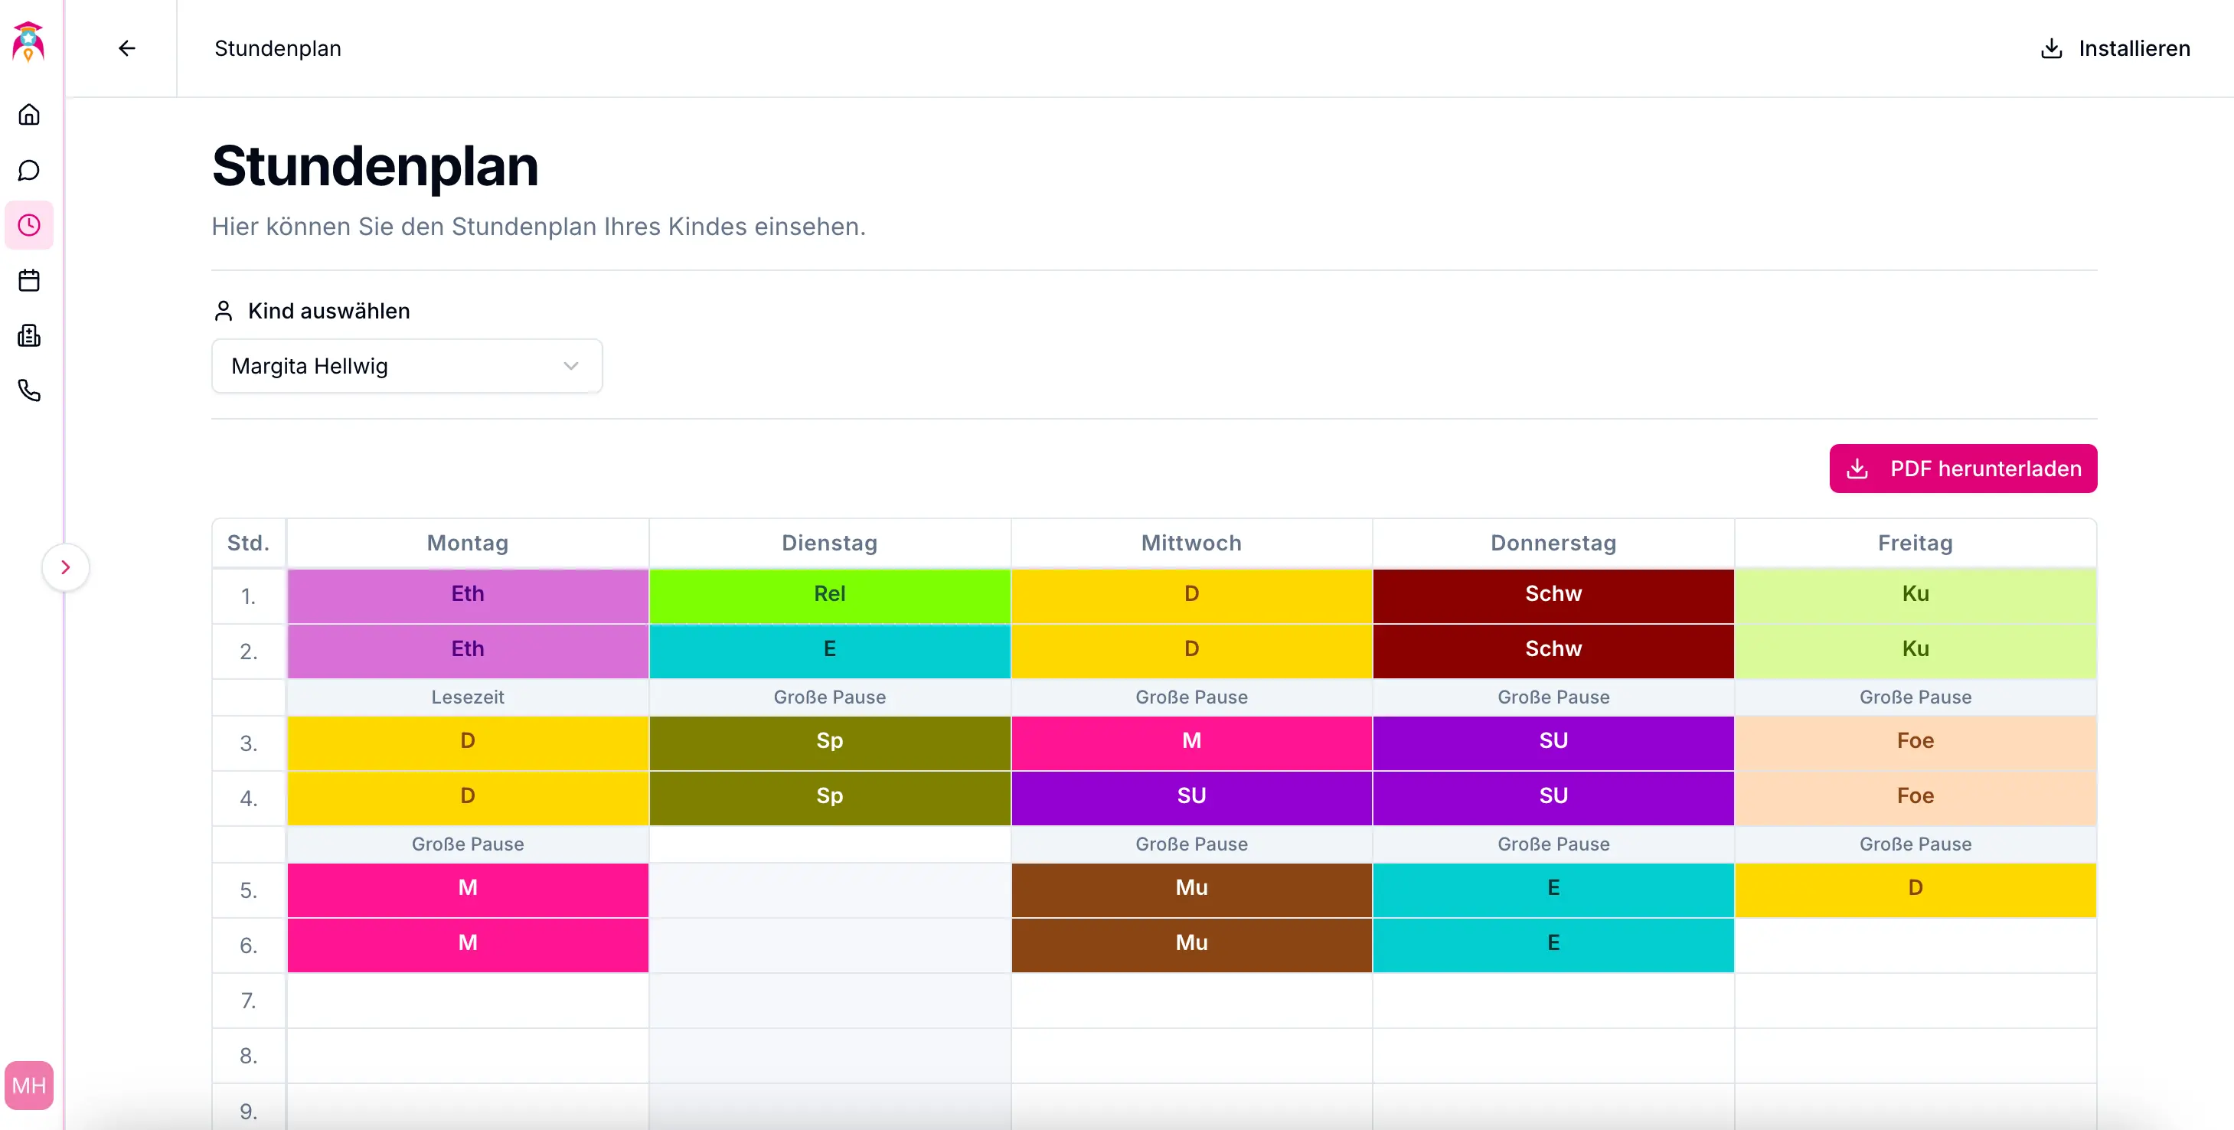Click the dropdown chevron beside Margita Hellwig
The image size is (2234, 1130).
pyautogui.click(x=570, y=366)
